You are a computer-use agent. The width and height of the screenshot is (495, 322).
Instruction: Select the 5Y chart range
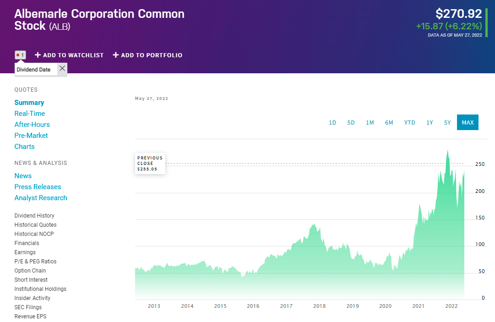(x=447, y=122)
